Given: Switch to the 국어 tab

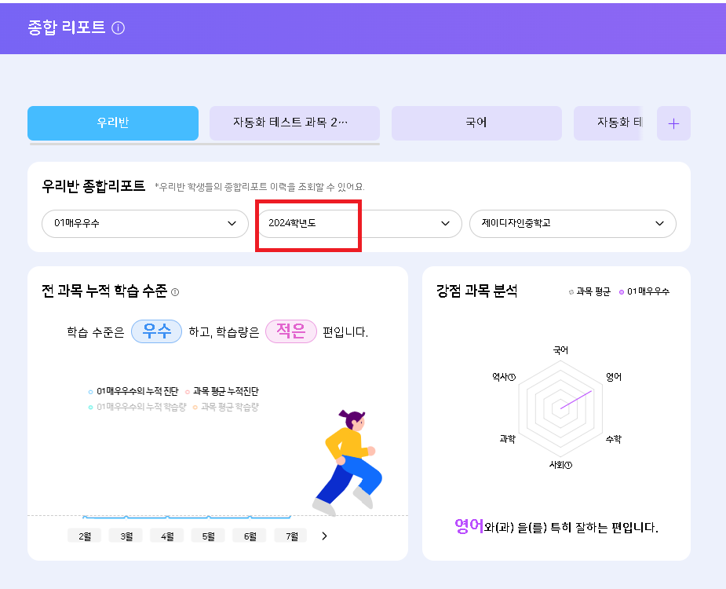Looking at the screenshot, I should [x=476, y=123].
